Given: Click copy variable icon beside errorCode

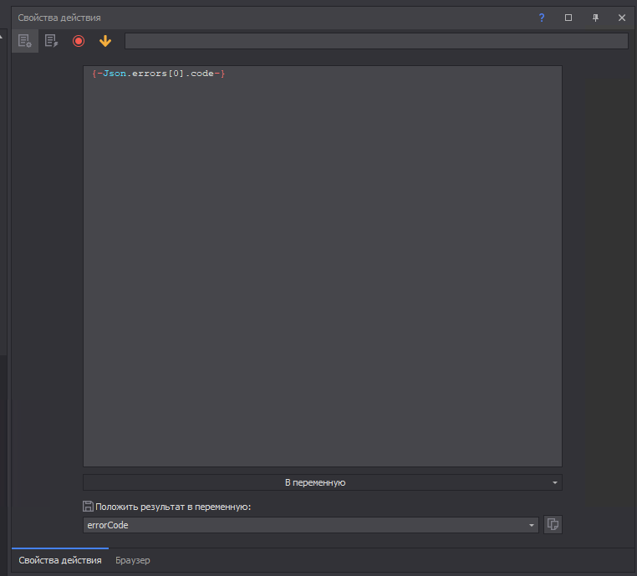Looking at the screenshot, I should point(553,524).
